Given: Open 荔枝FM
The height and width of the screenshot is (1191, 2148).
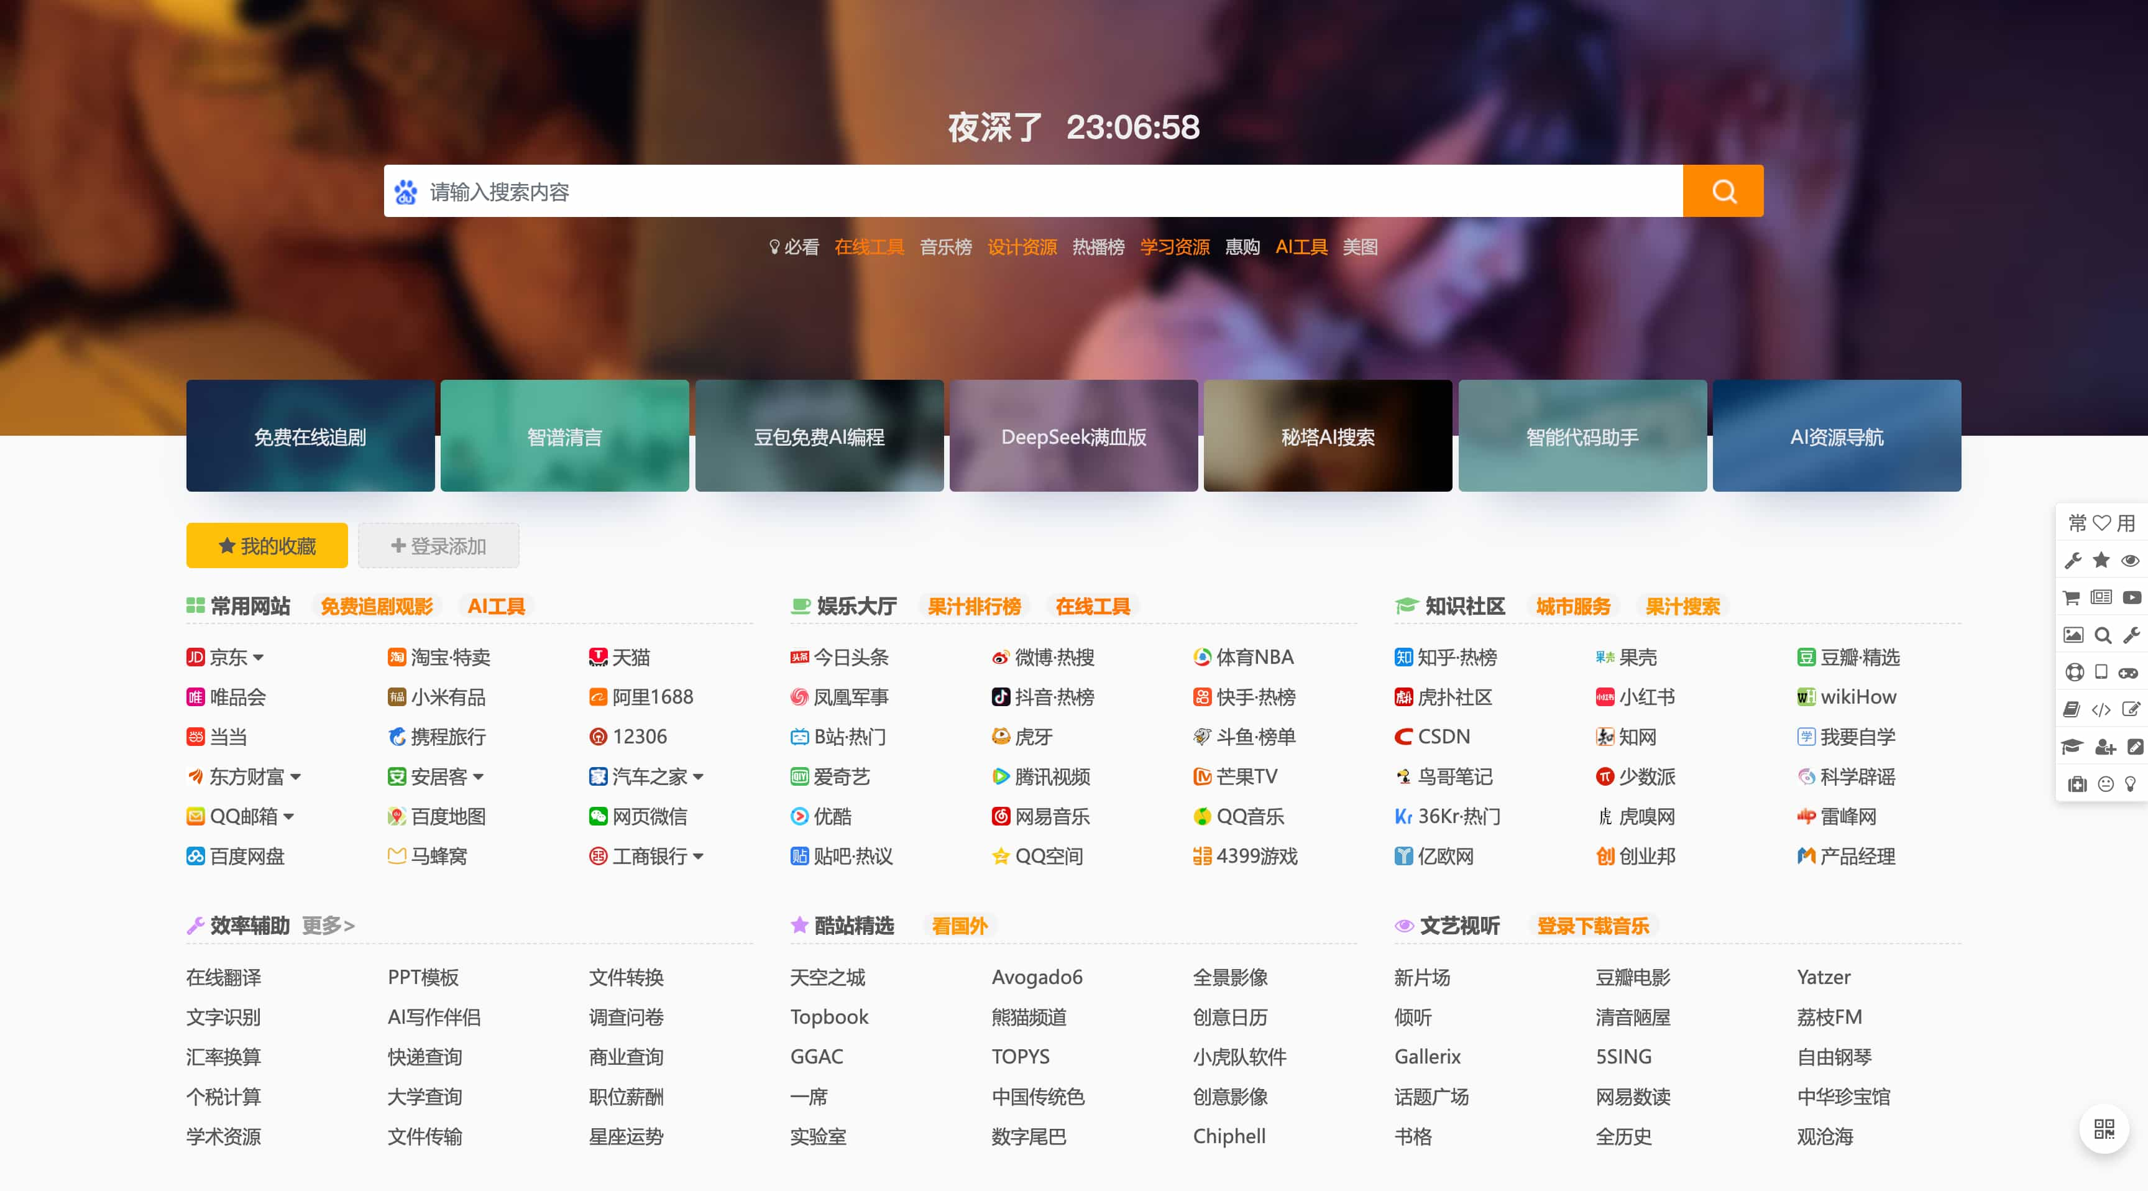Looking at the screenshot, I should pyautogui.click(x=1830, y=1018).
